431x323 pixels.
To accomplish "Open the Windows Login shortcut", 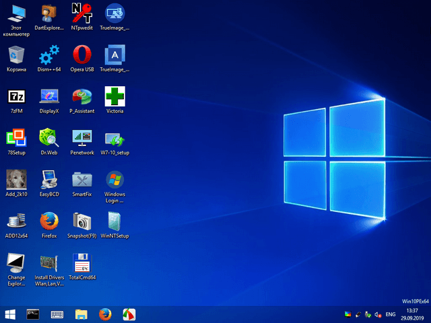I will coord(114,180).
